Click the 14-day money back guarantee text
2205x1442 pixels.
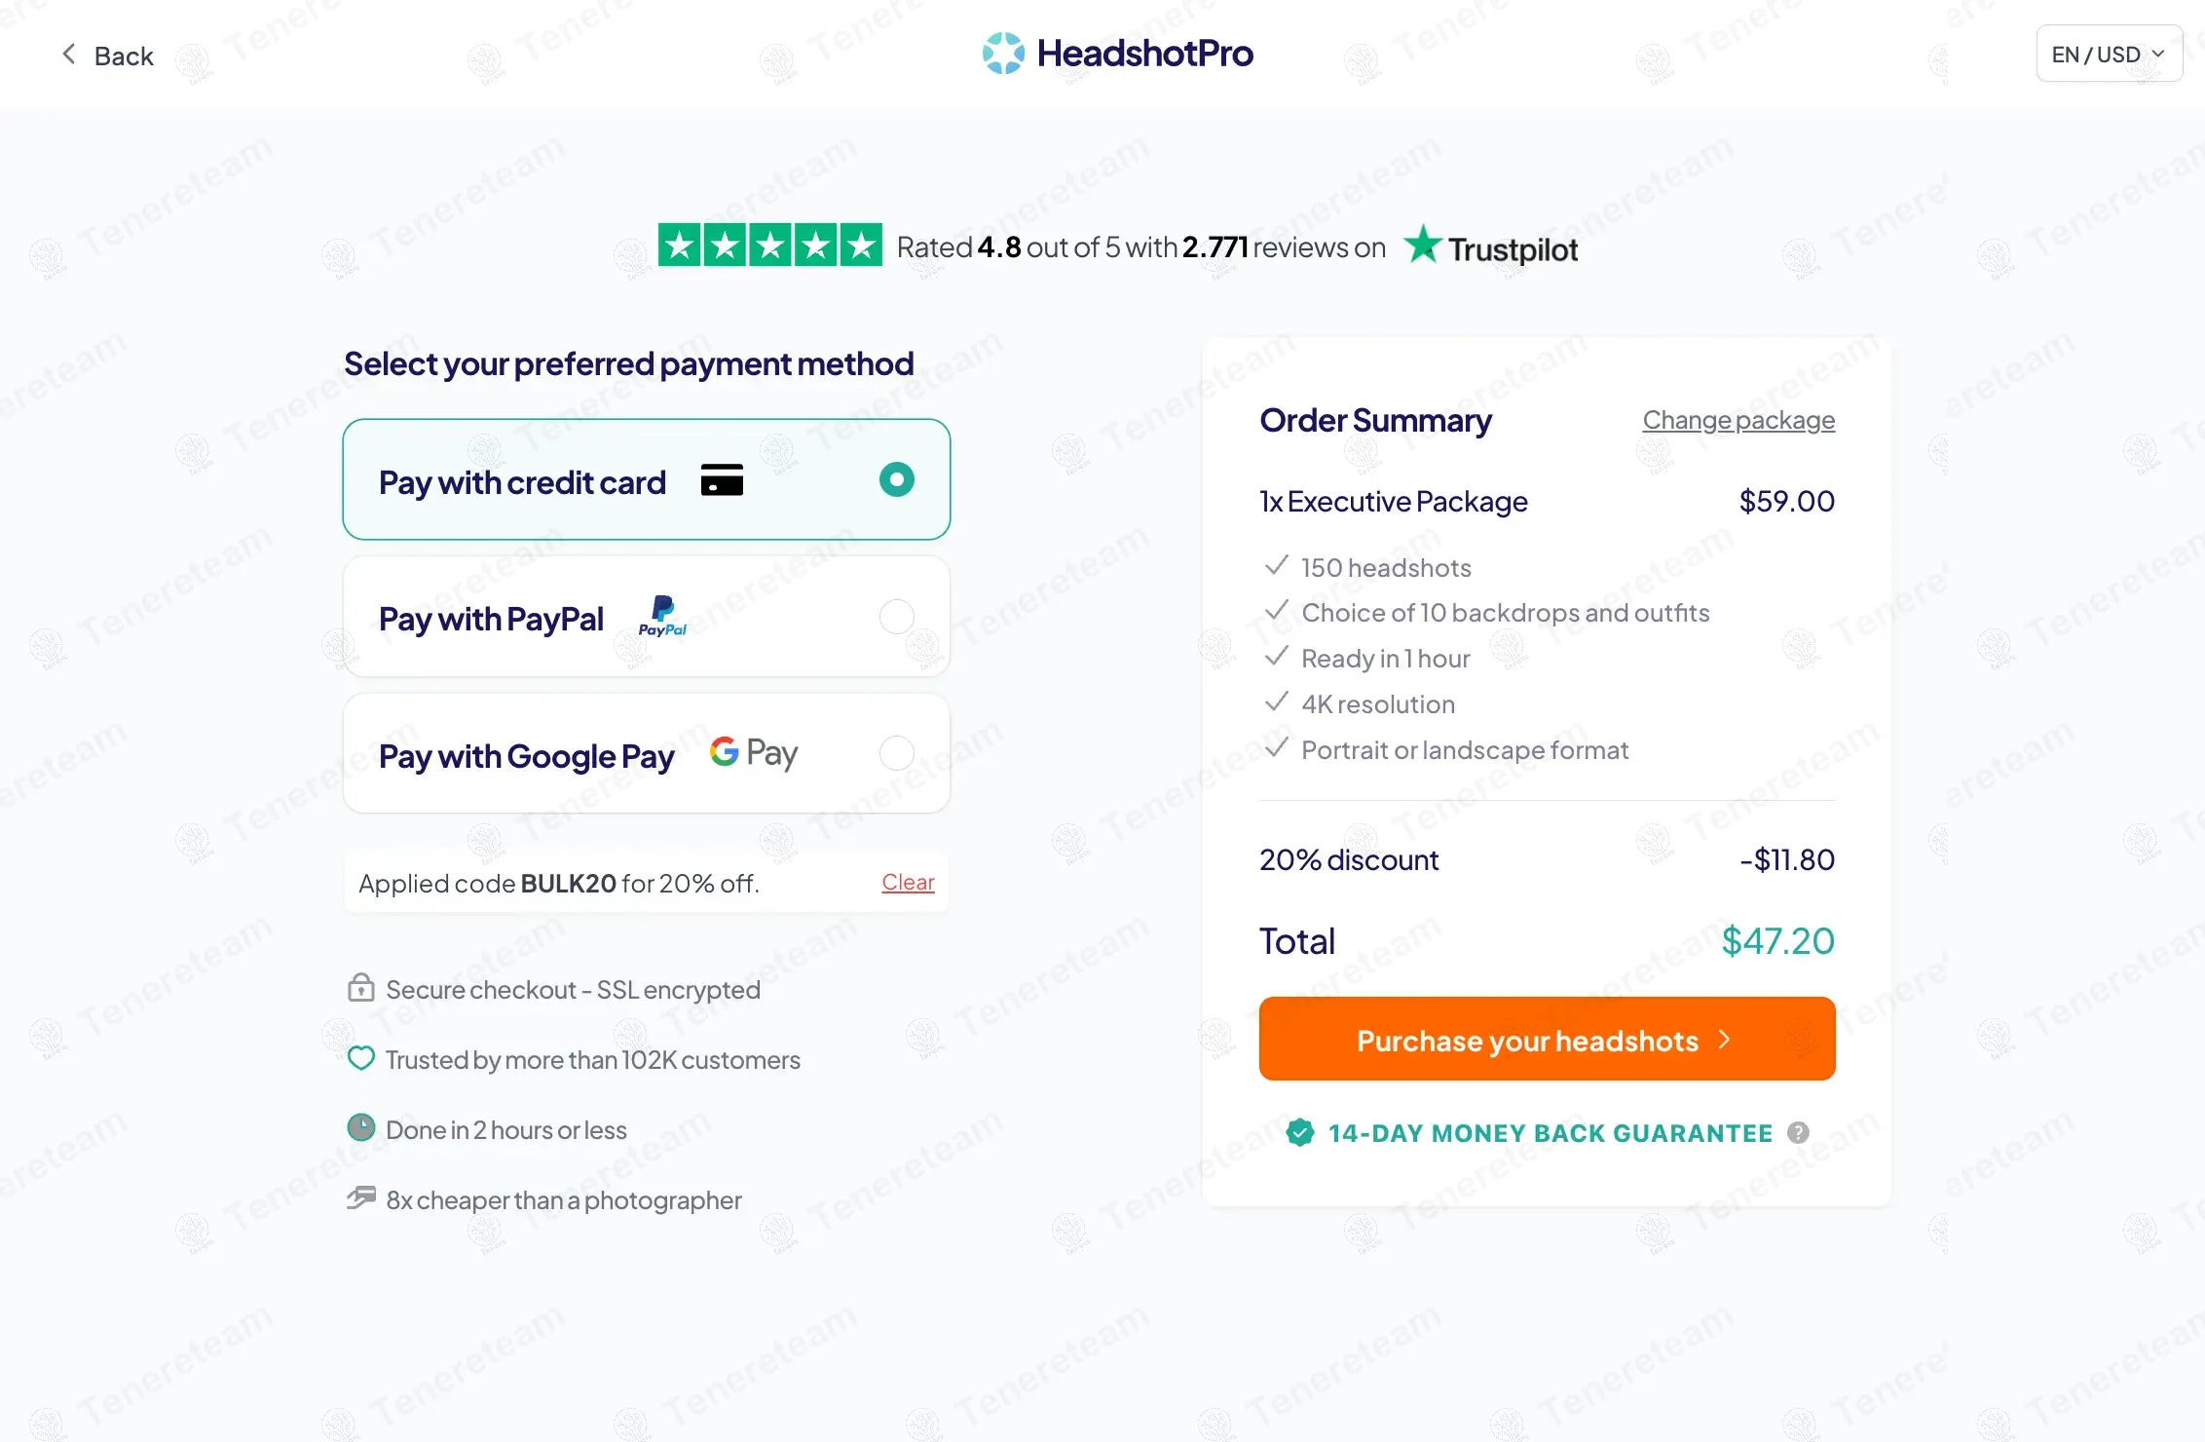[x=1550, y=1133]
